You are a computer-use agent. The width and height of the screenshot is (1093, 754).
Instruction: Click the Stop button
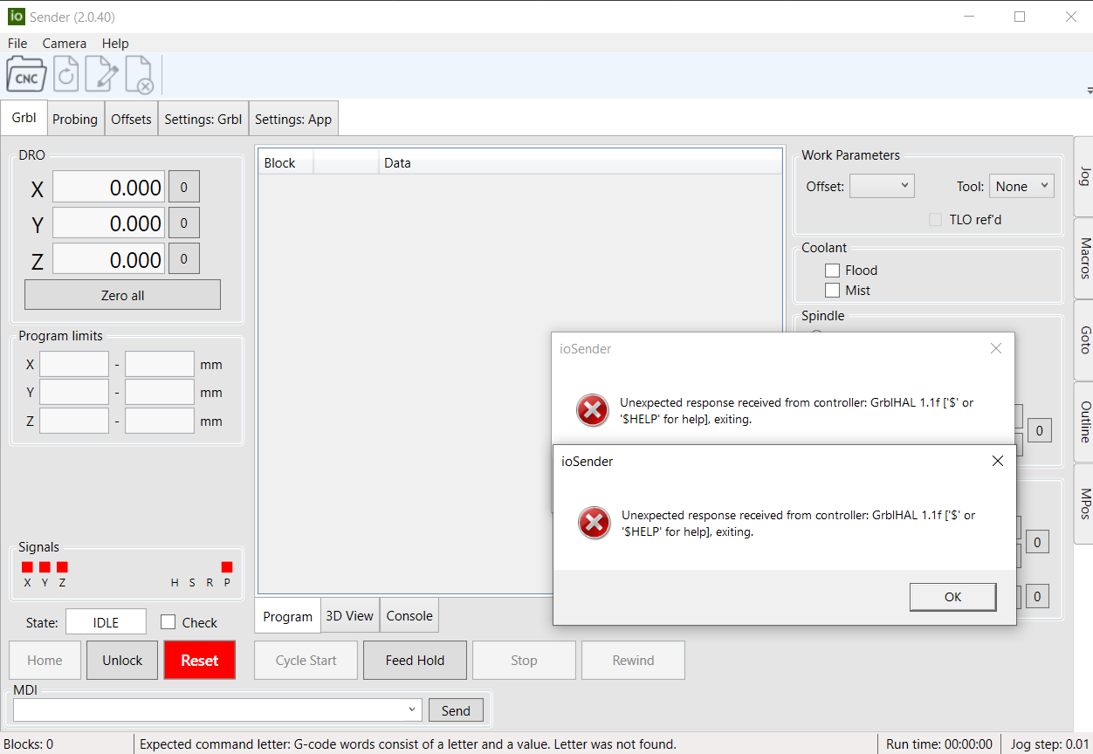tap(524, 661)
